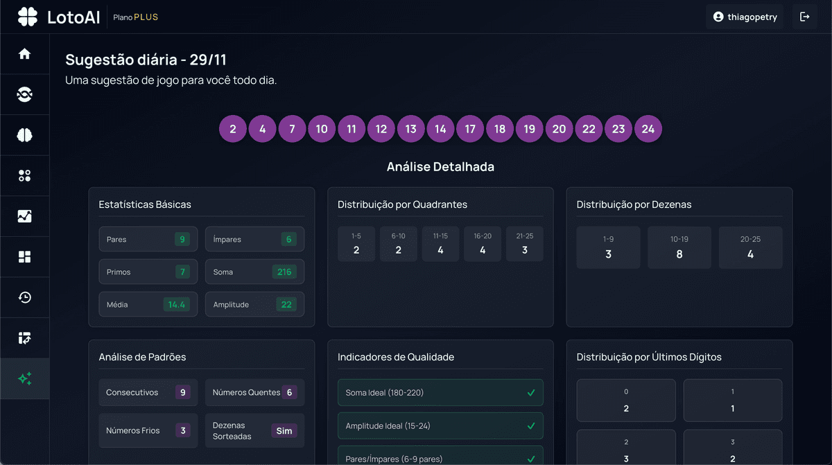This screenshot has height=465, width=832.
Task: Click the logout icon in the header
Action: coord(804,17)
